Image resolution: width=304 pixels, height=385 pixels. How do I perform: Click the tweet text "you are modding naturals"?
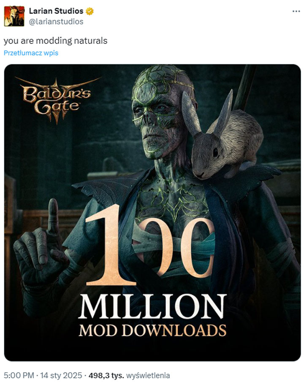[55, 41]
